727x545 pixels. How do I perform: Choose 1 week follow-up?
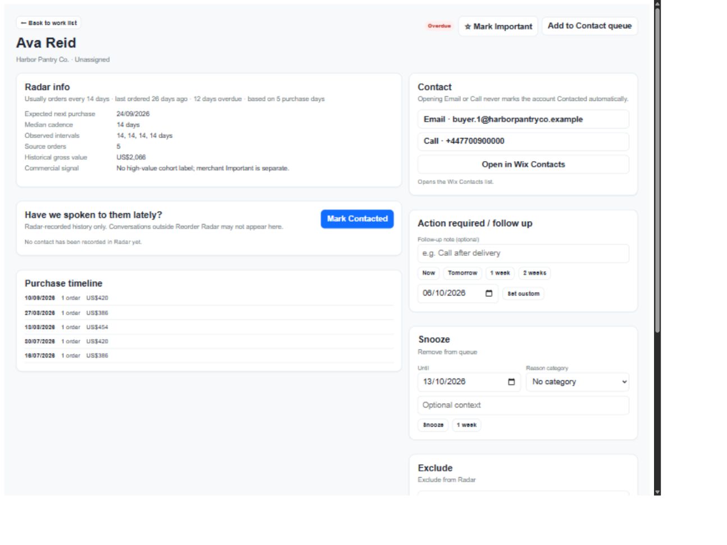pyautogui.click(x=500, y=273)
